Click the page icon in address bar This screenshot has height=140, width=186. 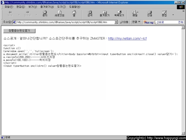(15, 22)
